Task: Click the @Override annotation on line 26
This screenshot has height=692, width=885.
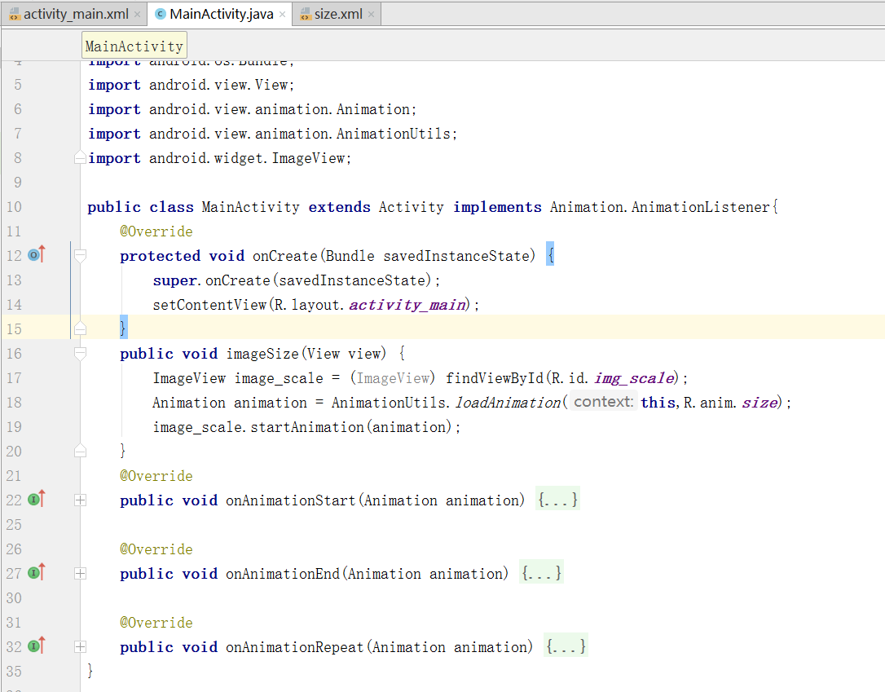Action: coord(156,549)
